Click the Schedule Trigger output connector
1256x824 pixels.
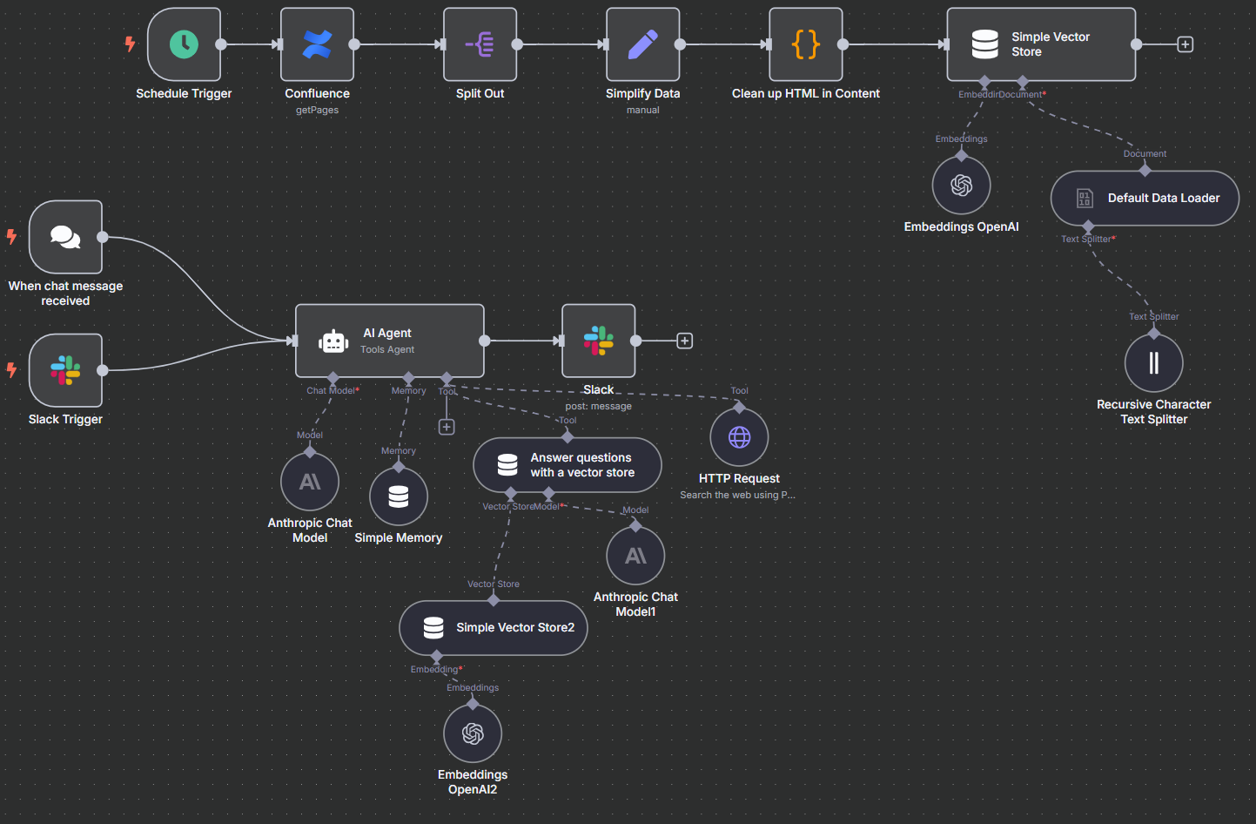pyautogui.click(x=221, y=44)
